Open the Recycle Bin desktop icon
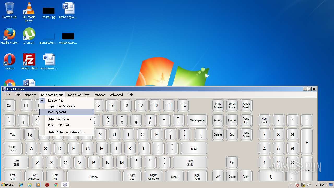 pyautogui.click(x=9, y=10)
